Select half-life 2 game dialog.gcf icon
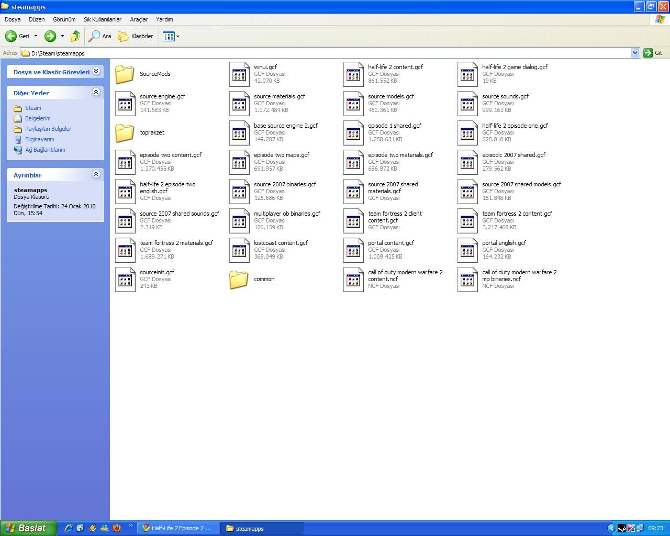The width and height of the screenshot is (670, 536). (x=467, y=74)
